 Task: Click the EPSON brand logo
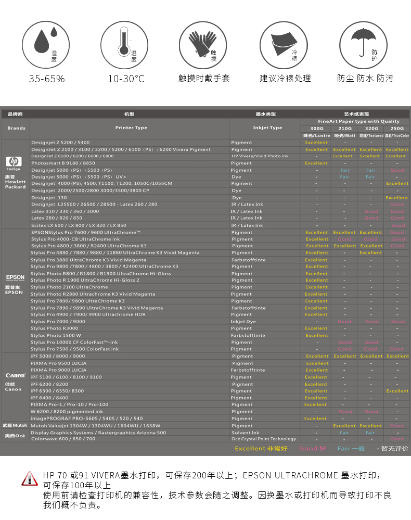point(15,277)
